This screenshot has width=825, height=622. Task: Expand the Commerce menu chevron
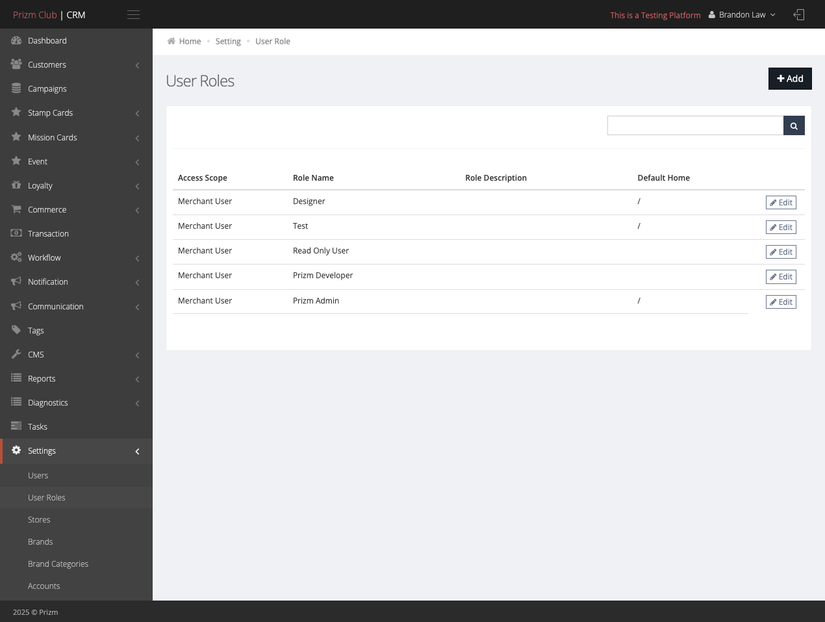pyautogui.click(x=137, y=210)
